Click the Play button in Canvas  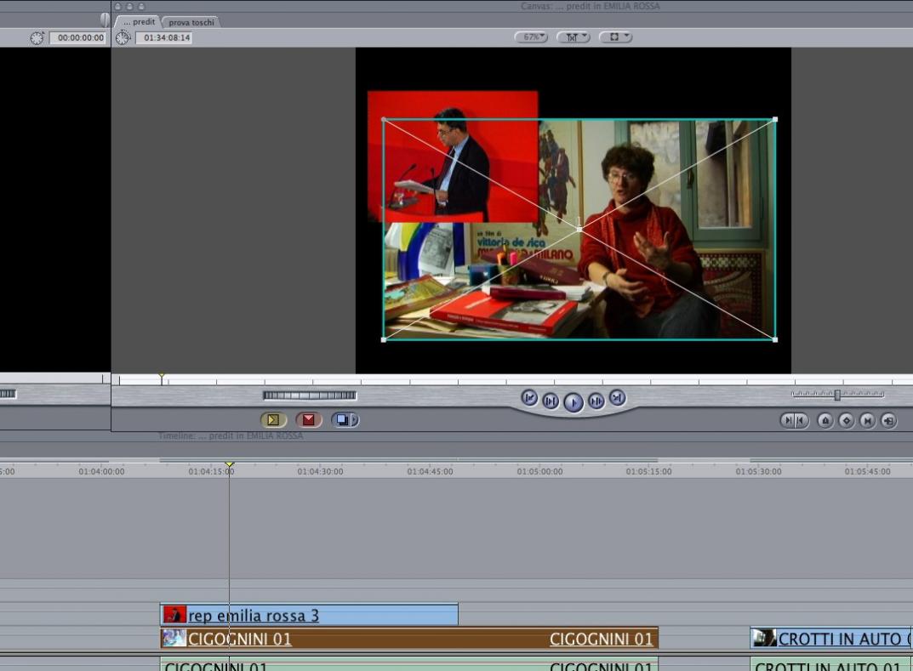(x=573, y=402)
